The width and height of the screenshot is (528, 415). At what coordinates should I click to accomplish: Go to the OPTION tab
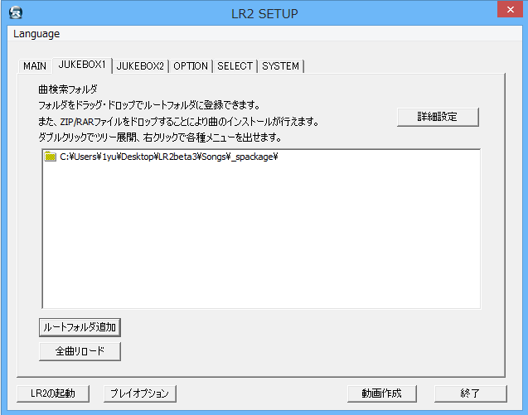[191, 66]
